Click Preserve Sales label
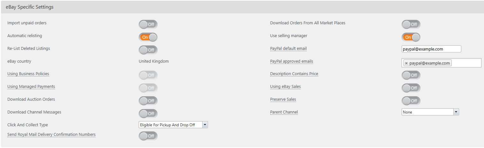Image resolution: width=484 pixels, height=148 pixels. [x=283, y=99]
